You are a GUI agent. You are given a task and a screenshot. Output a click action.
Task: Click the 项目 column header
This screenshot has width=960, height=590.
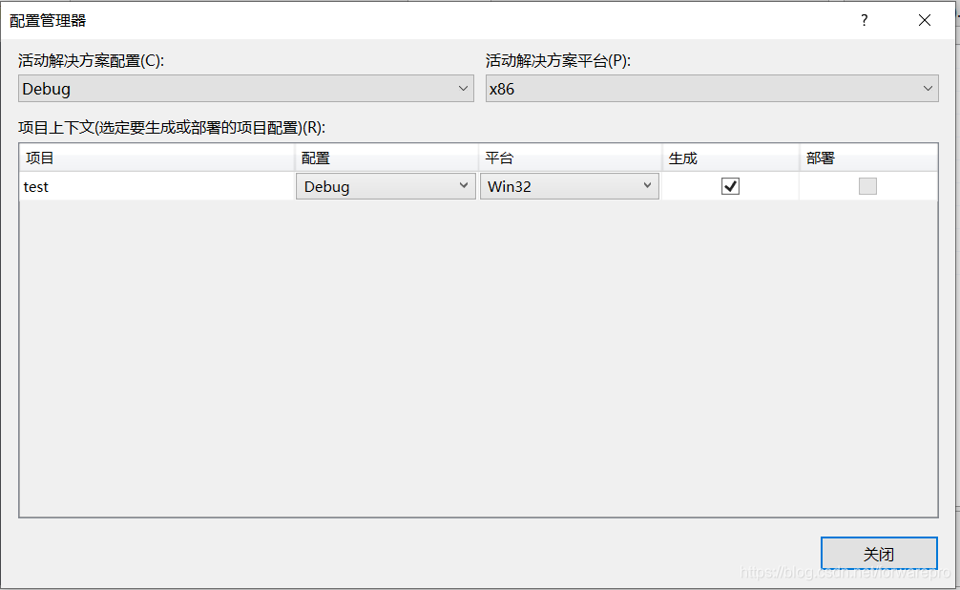[38, 158]
